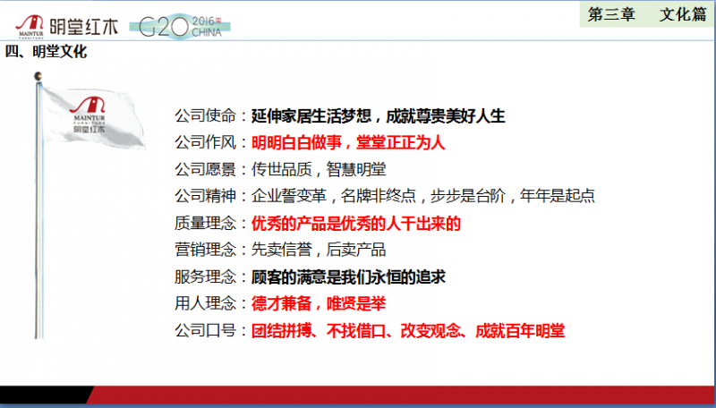
Task: Click the 四、明堂文化 section heading
Action: pos(47,52)
